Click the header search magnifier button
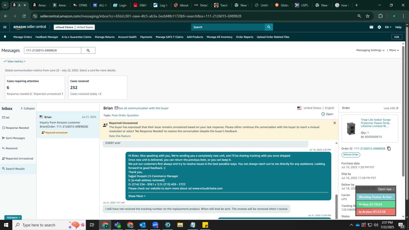 pos(269,27)
